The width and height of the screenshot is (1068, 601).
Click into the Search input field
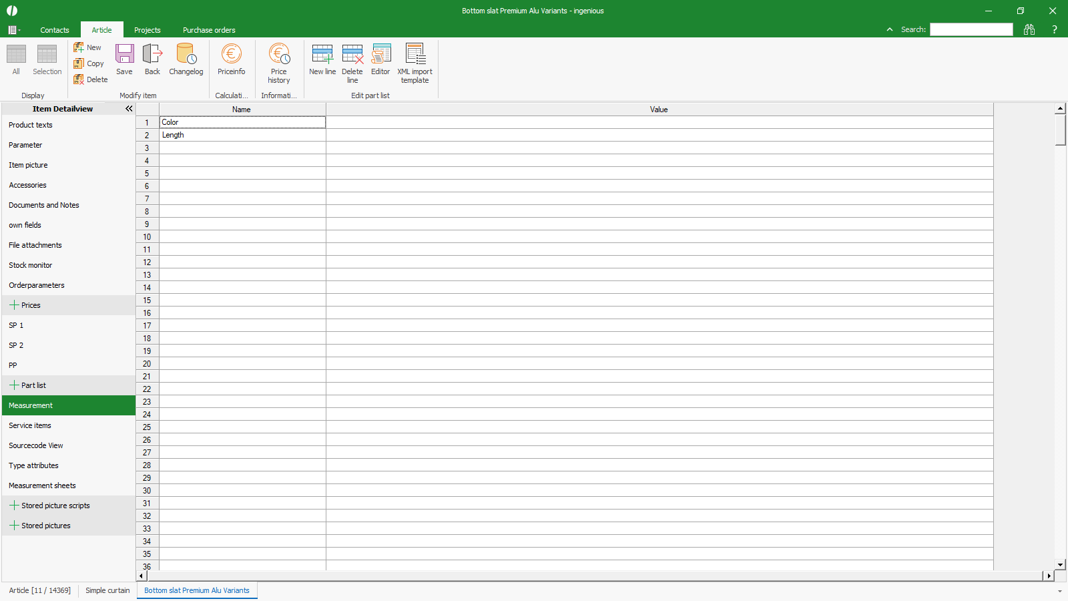pos(971,29)
